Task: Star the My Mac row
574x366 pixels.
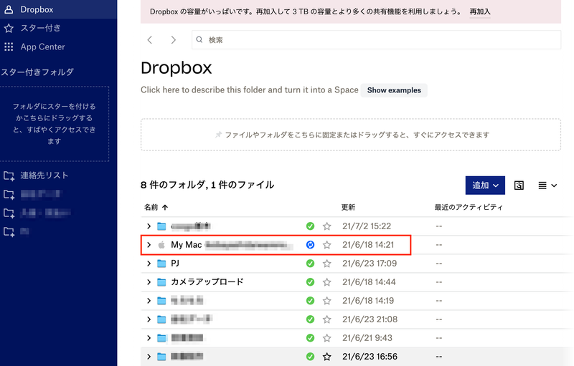Action: 327,245
